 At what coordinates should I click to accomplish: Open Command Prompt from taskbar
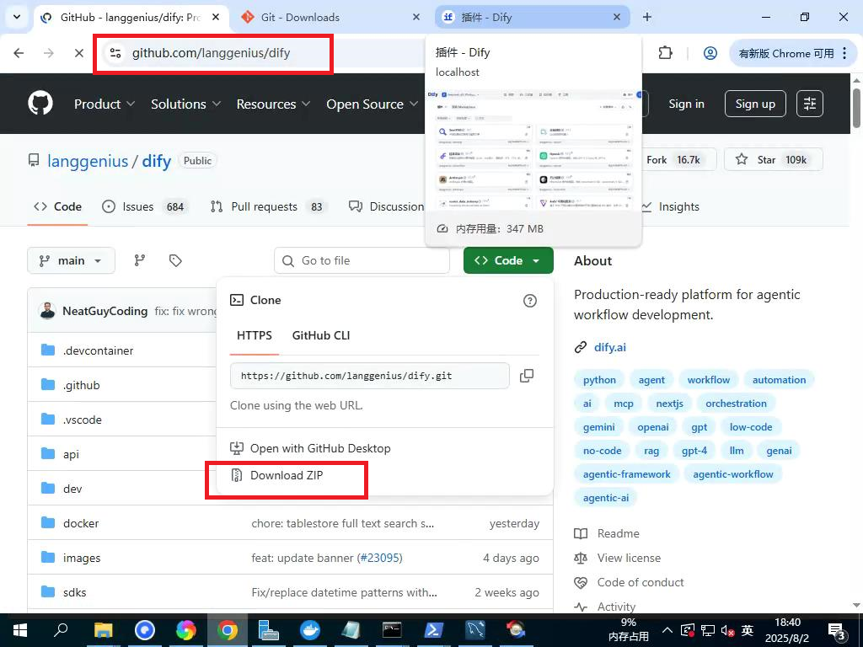(392, 630)
